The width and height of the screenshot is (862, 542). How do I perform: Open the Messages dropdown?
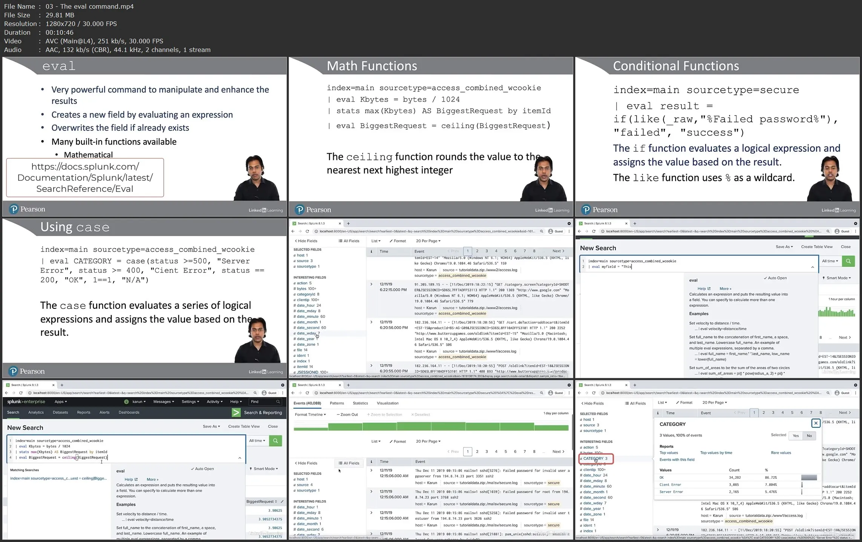pos(164,402)
